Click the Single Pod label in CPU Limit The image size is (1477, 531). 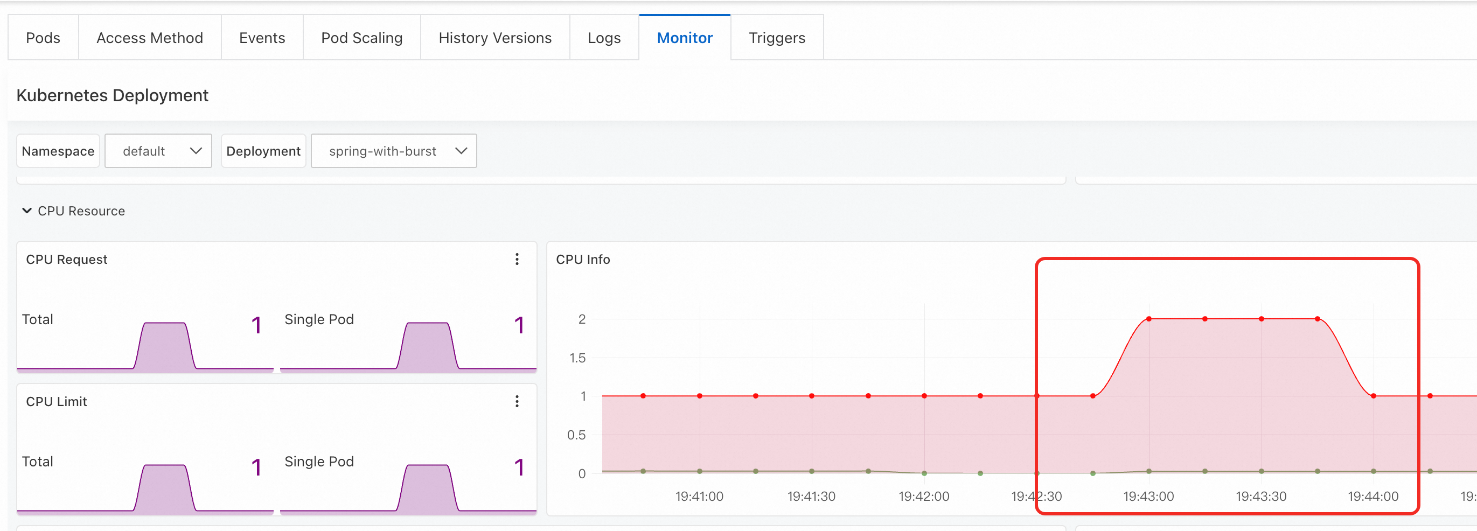tap(319, 462)
